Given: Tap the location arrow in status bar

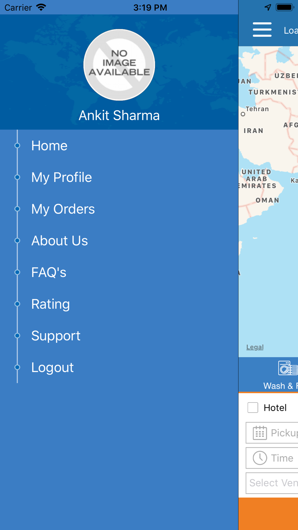Looking at the screenshot, I should [x=268, y=7].
